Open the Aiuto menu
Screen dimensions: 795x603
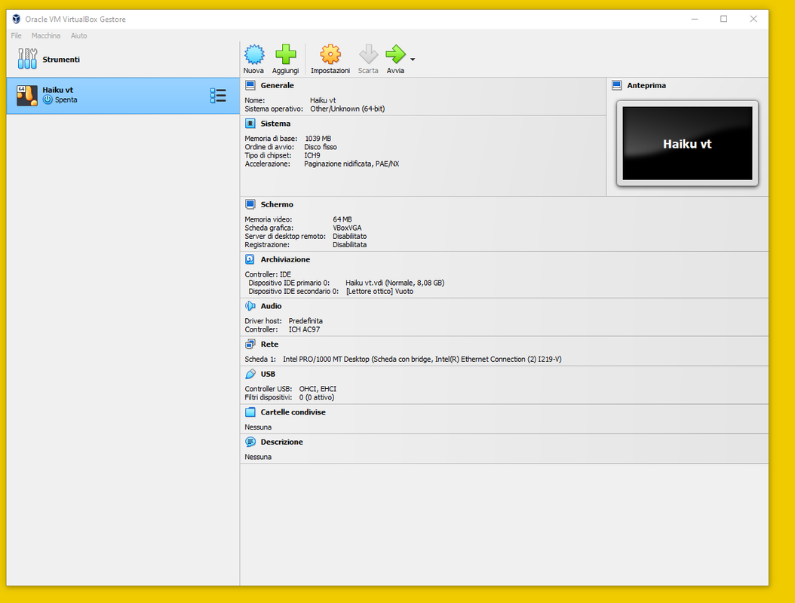78,35
